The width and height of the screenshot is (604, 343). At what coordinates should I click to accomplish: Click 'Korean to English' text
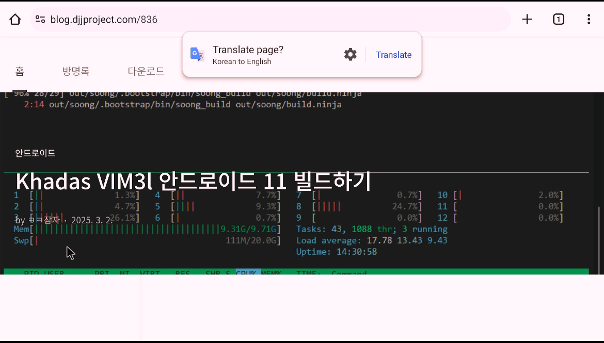(242, 61)
